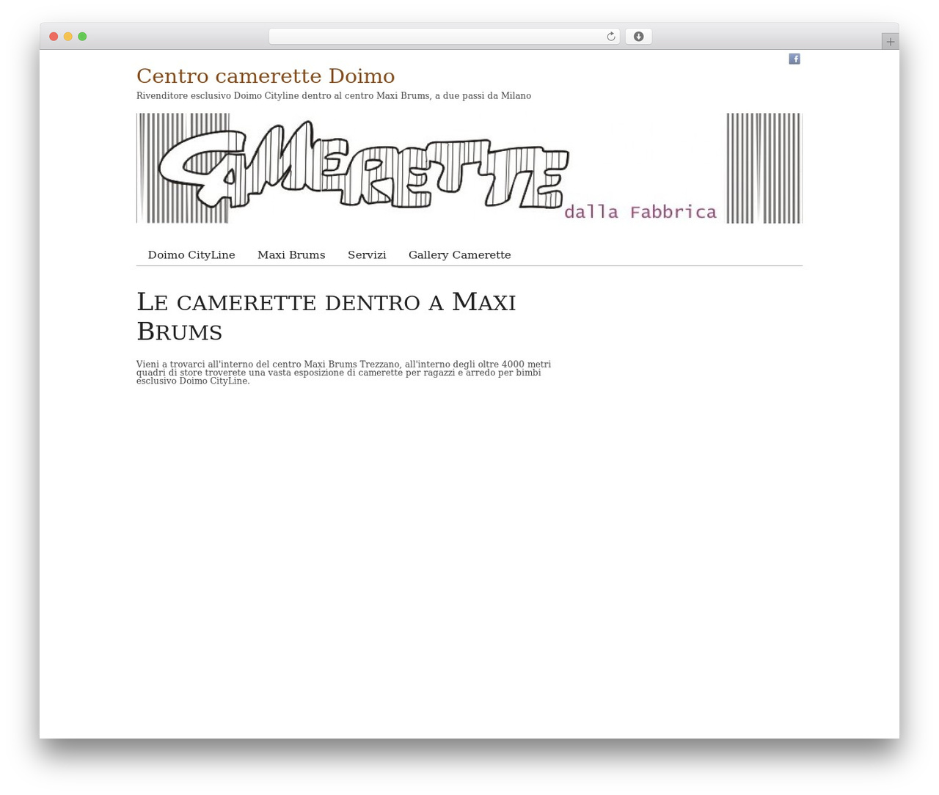Image resolution: width=939 pixels, height=795 pixels.
Task: Click the Le camerette dentro a Maxi Brums heading
Action: (x=326, y=316)
